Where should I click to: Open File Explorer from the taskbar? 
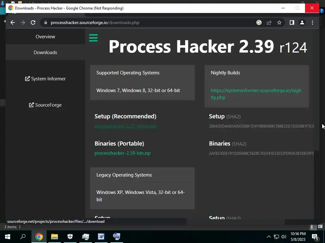click(54, 237)
